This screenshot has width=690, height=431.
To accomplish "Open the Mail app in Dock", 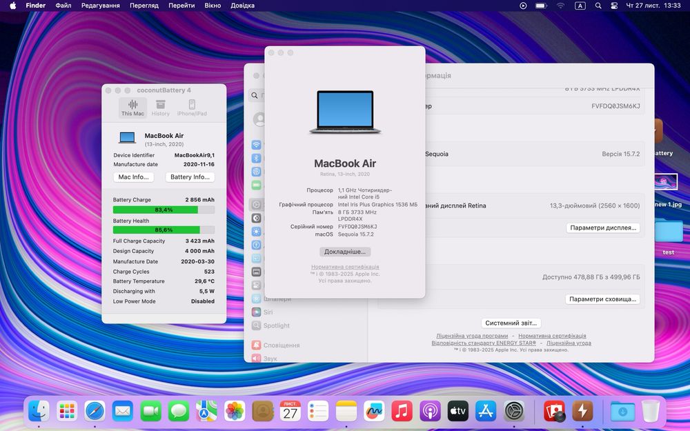I will coord(122,412).
